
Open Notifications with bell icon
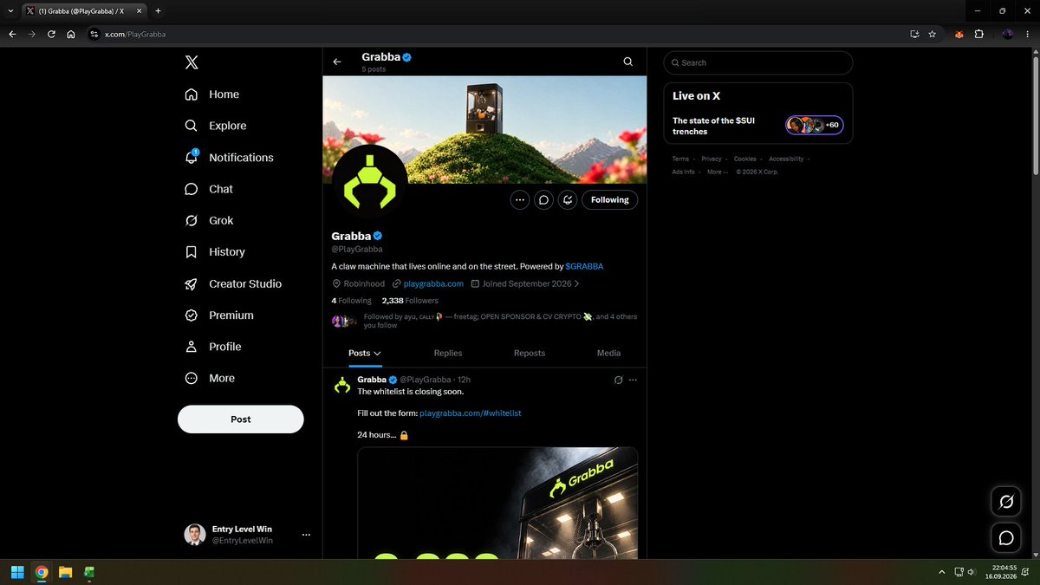(229, 158)
